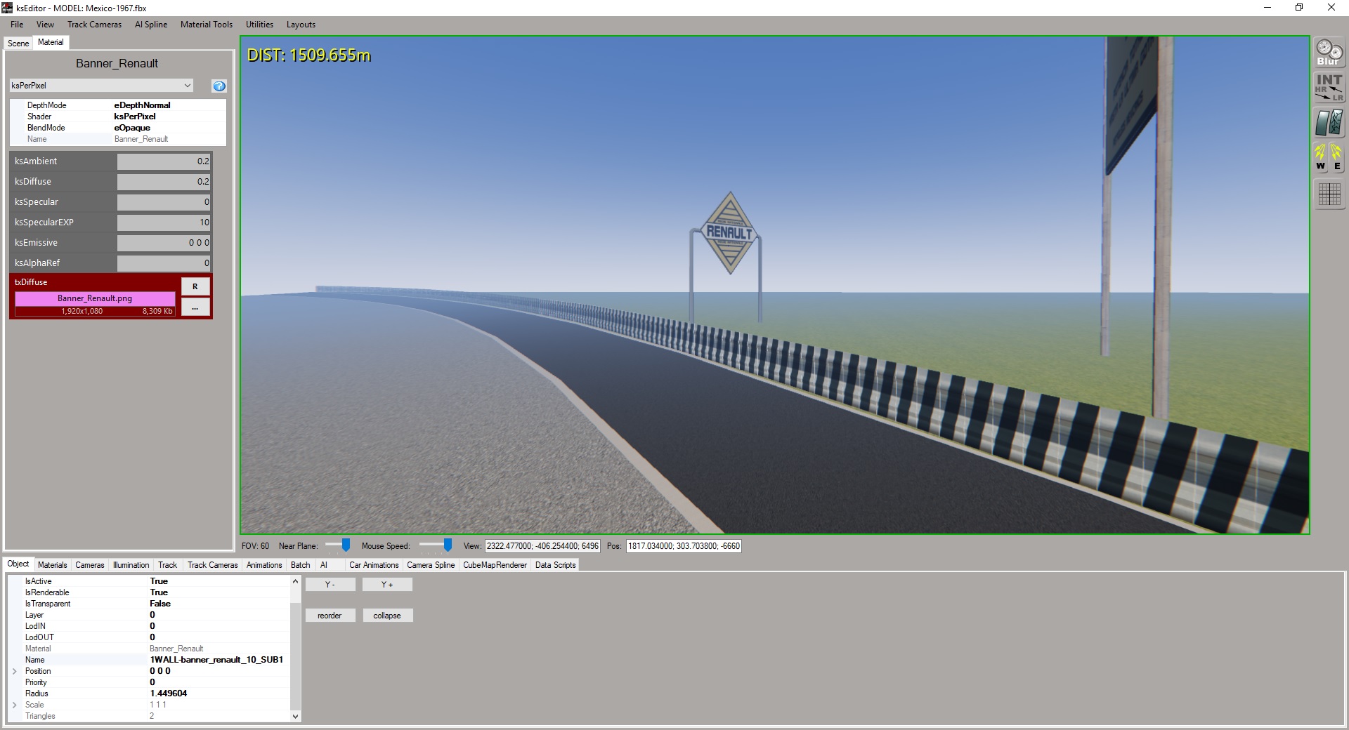Click object list scrollbar down arrow
1349x730 pixels.
click(295, 717)
